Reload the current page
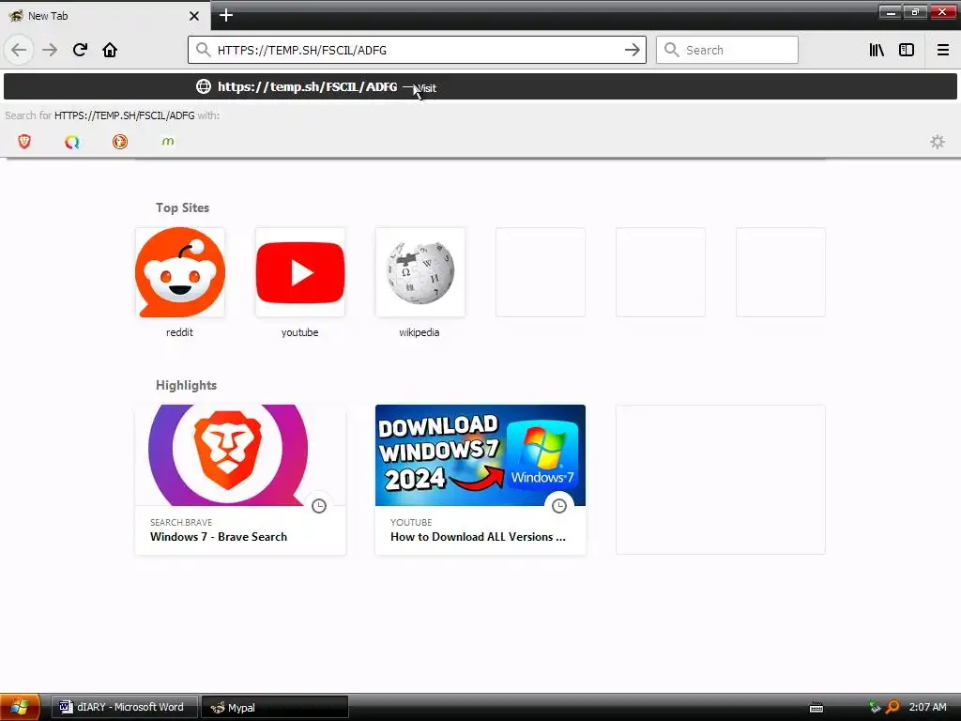 80,50
